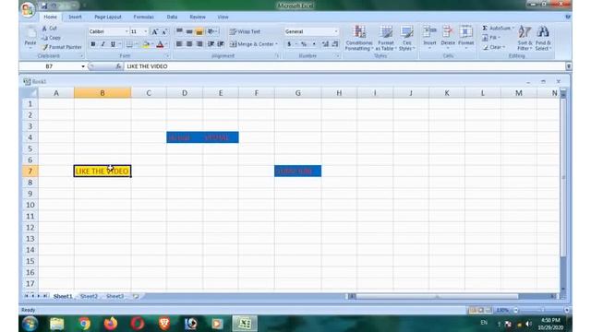Click the Fill button
The height and width of the screenshot is (332, 591).
(x=491, y=38)
